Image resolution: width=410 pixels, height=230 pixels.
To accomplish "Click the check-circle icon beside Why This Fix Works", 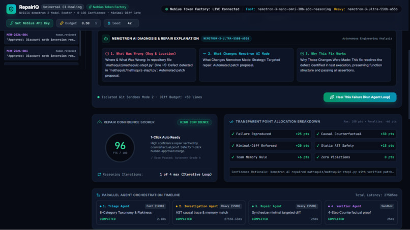I will coord(302,53).
